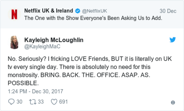Open the tweet info icon
The image size is (184, 111).
[173, 102]
